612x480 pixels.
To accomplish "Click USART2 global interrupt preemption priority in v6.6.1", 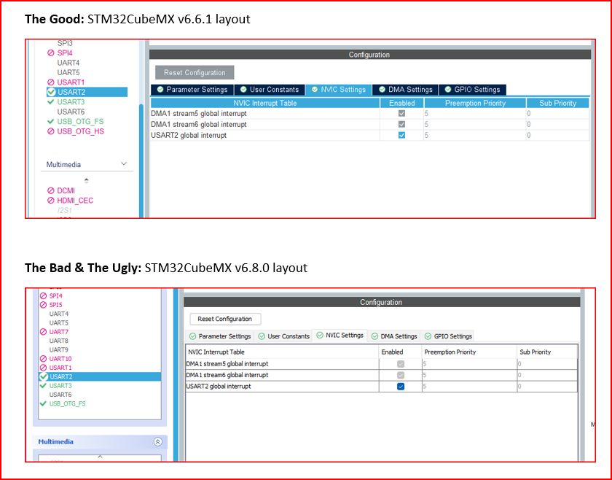I will point(475,135).
